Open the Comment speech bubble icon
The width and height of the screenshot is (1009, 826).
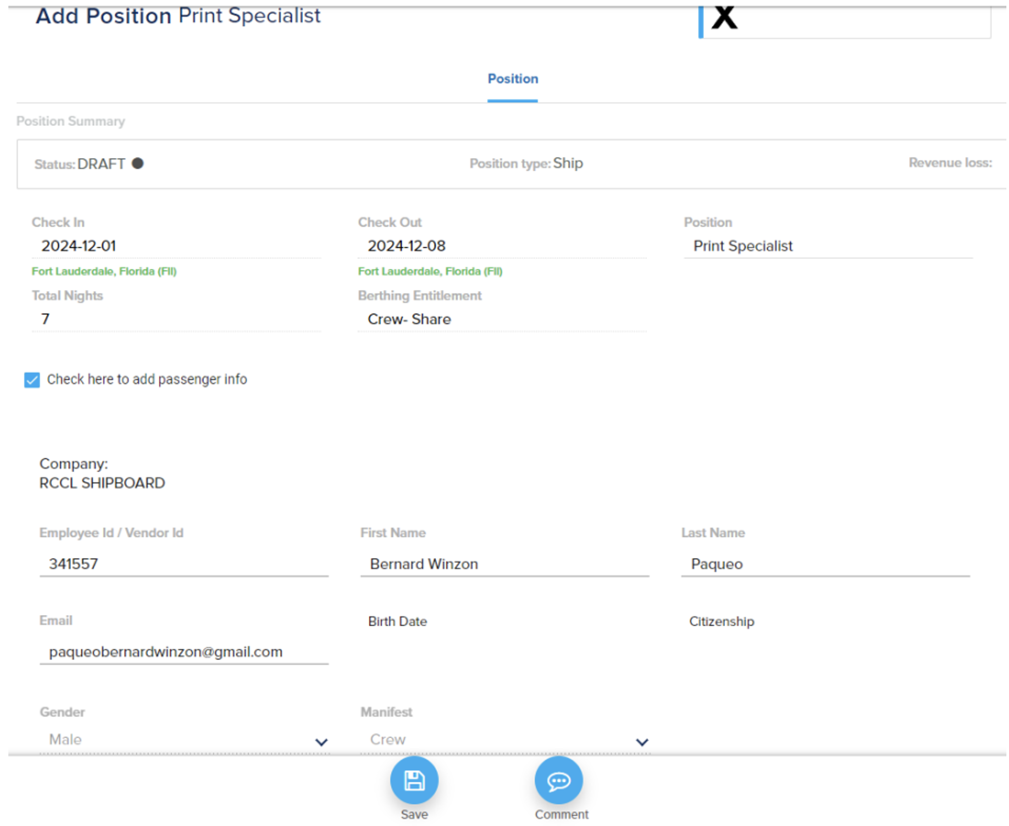pos(559,781)
